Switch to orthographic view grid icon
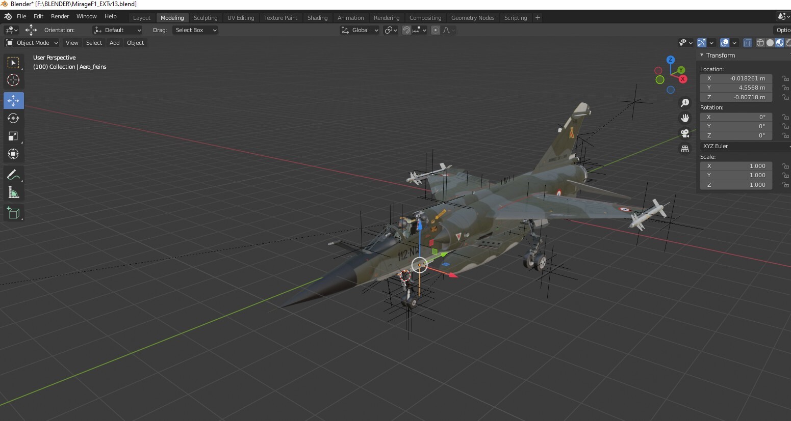Image resolution: width=791 pixels, height=421 pixels. pyautogui.click(x=685, y=149)
